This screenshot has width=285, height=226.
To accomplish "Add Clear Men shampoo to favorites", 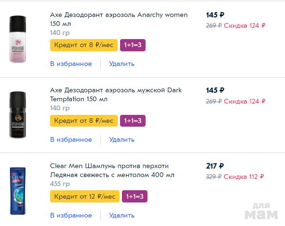I will (x=71, y=215).
